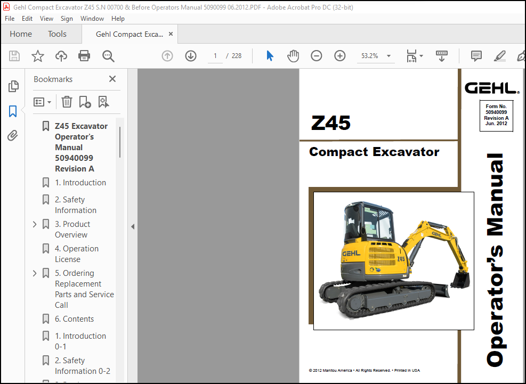Choose the selection arrow tool
526x384 pixels.
click(270, 56)
